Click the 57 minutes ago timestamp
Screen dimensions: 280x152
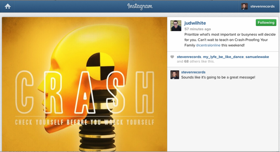(x=198, y=29)
